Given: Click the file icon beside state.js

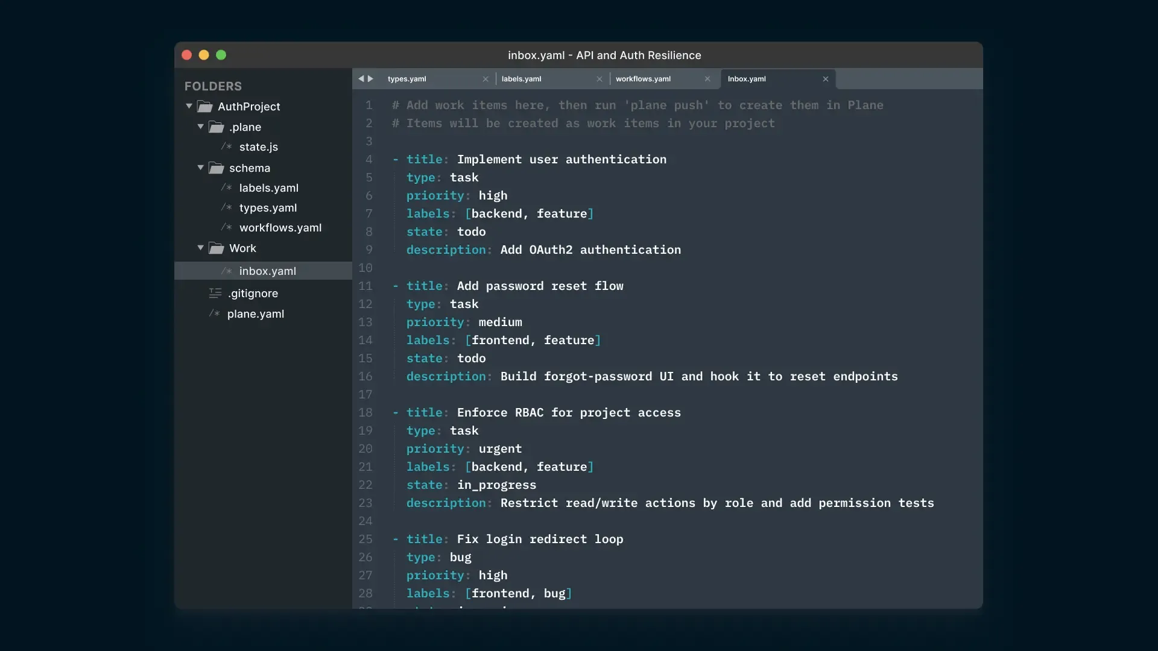Looking at the screenshot, I should click(226, 146).
